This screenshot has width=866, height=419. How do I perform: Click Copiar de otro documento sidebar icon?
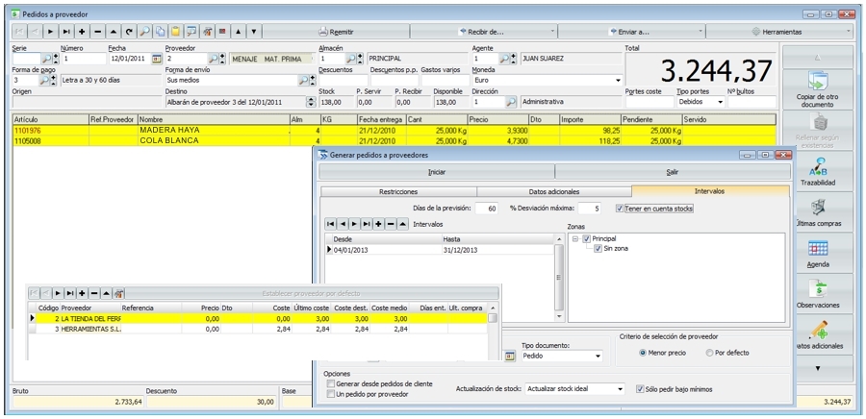(x=817, y=89)
